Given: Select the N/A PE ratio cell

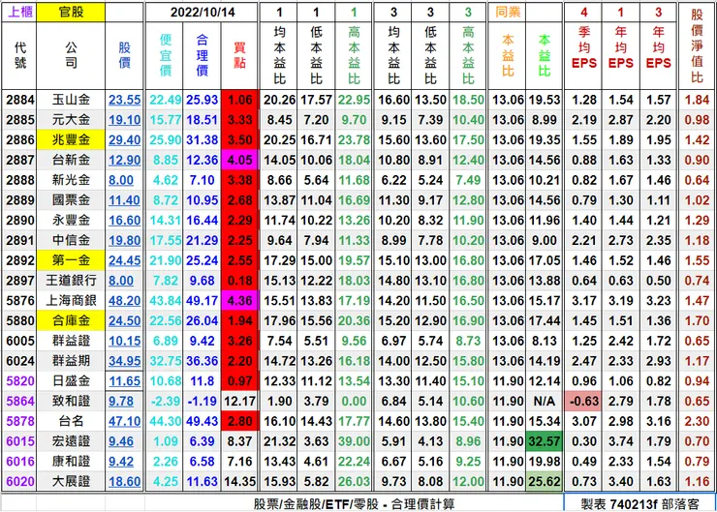Looking at the screenshot, I should pos(545,401).
